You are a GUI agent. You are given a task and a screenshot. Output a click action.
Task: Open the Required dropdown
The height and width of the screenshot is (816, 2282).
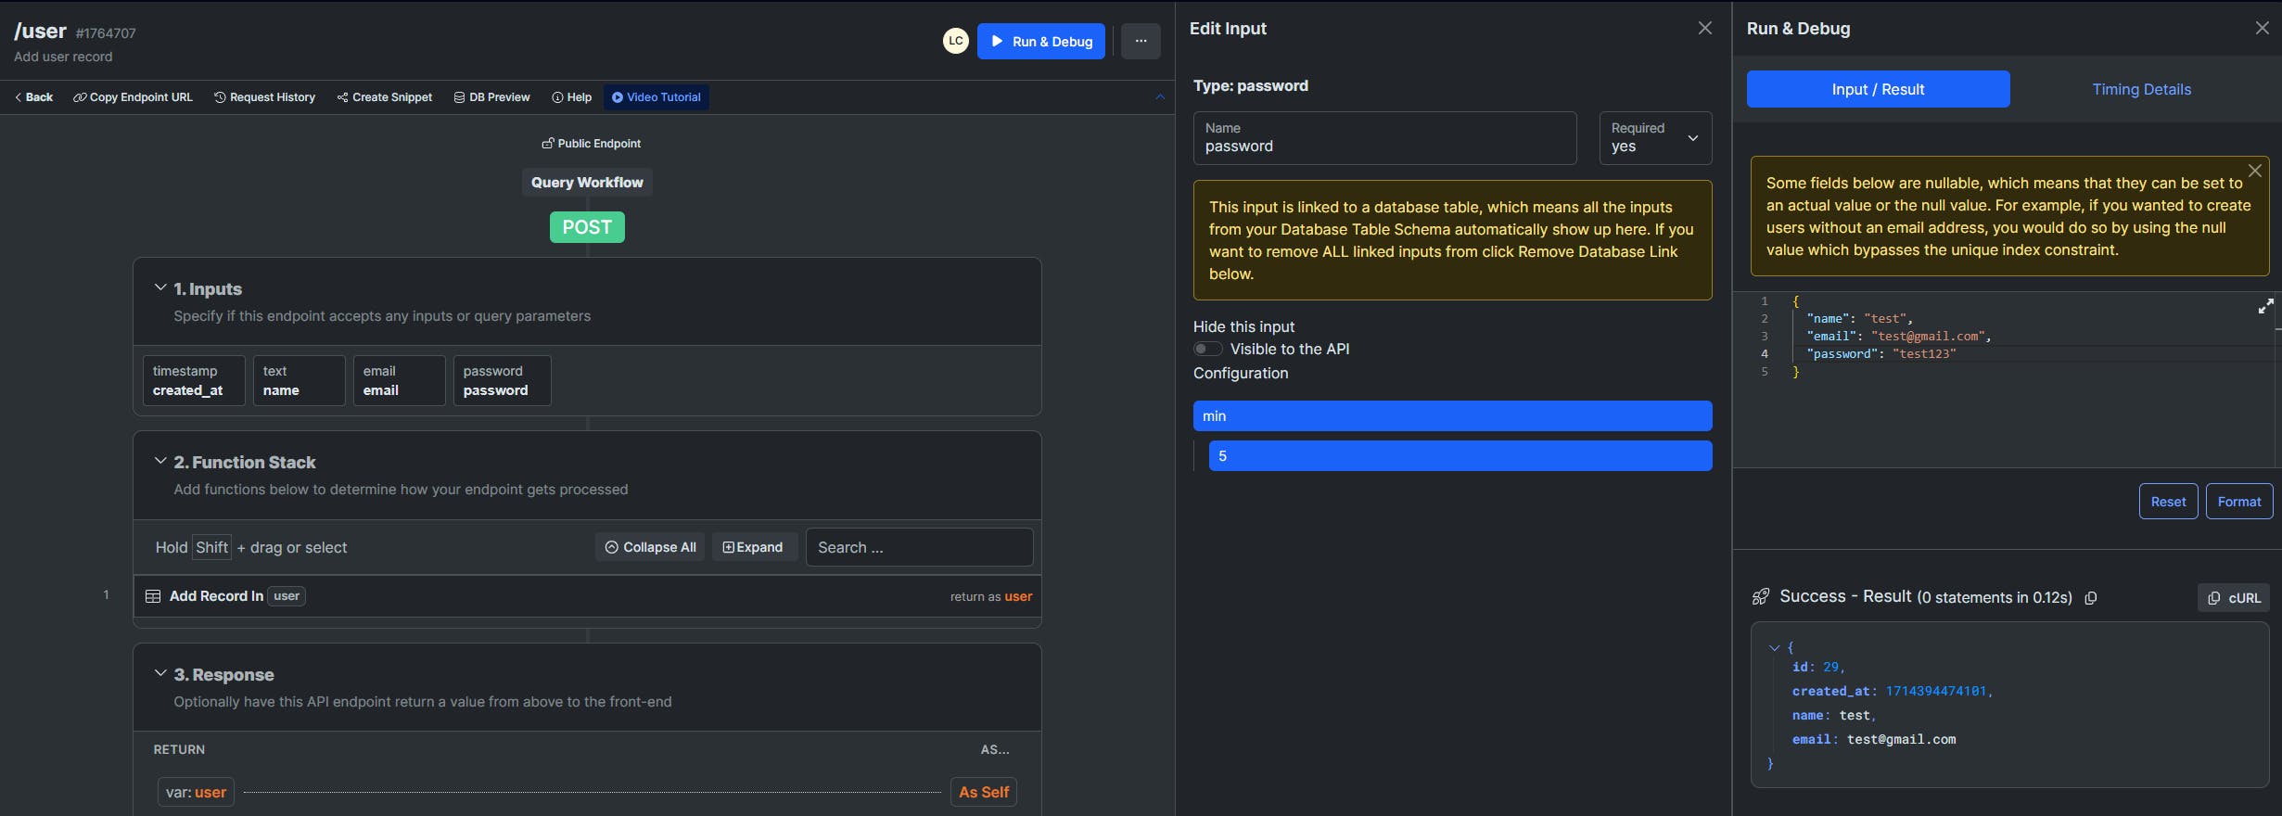tap(1655, 138)
